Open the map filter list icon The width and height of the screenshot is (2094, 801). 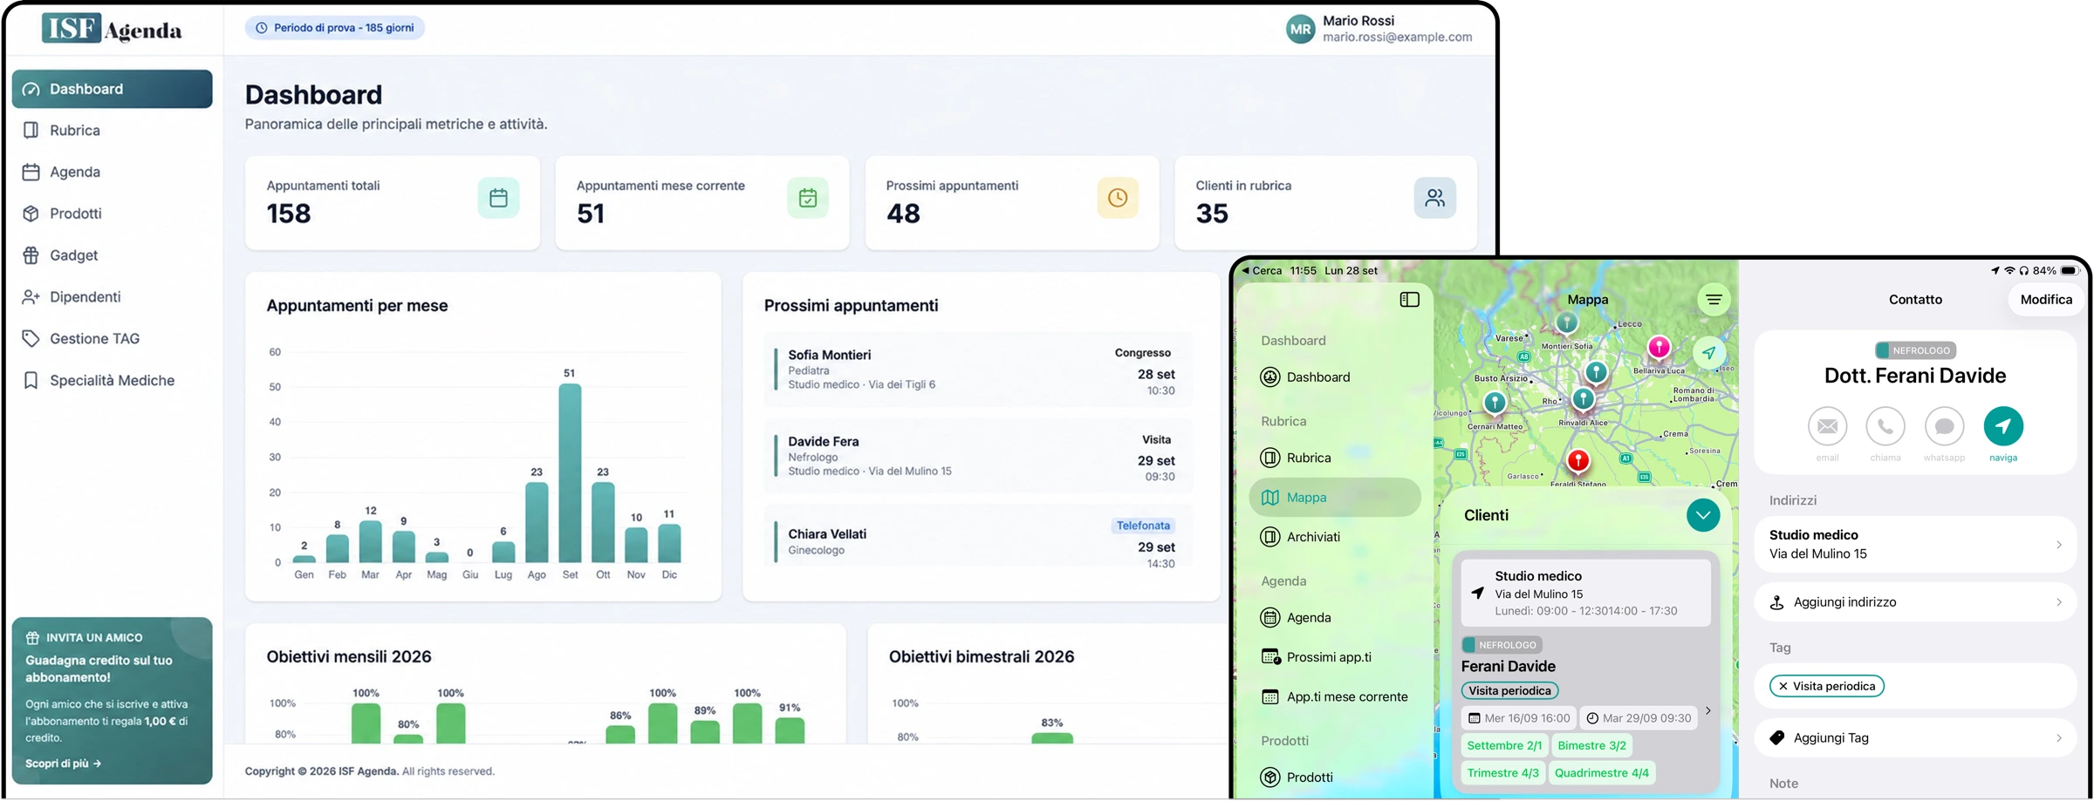click(1714, 300)
